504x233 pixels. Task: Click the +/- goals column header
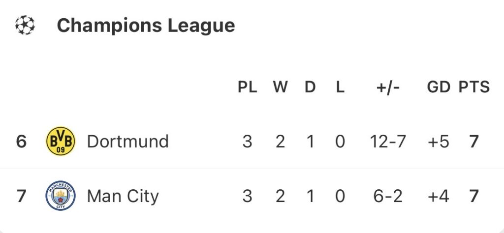point(388,87)
